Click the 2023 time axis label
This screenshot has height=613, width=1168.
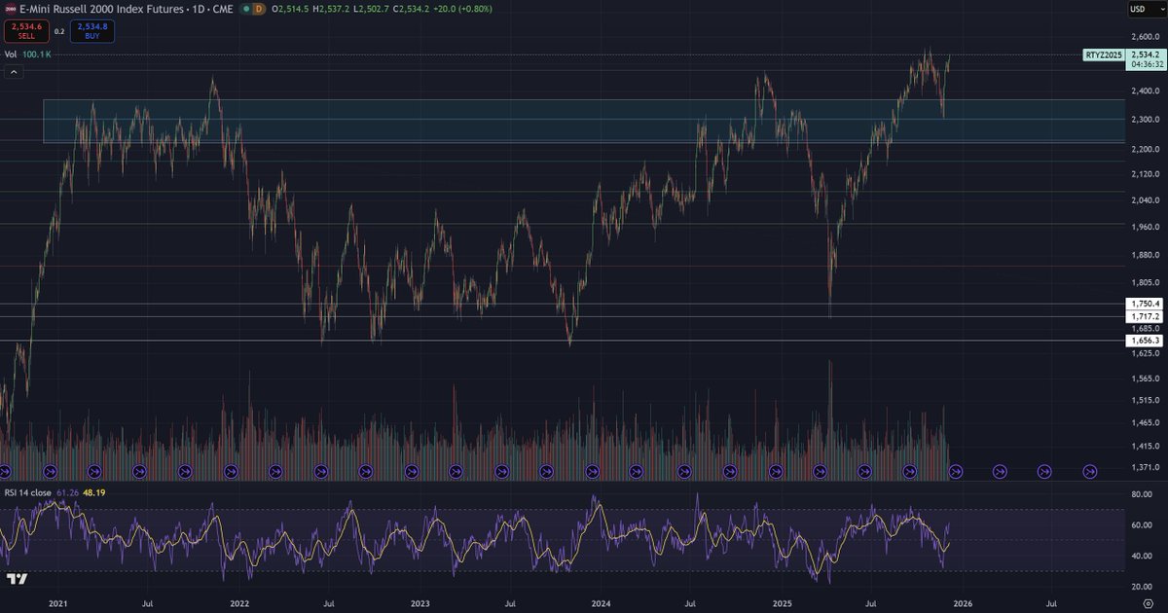[x=420, y=603]
